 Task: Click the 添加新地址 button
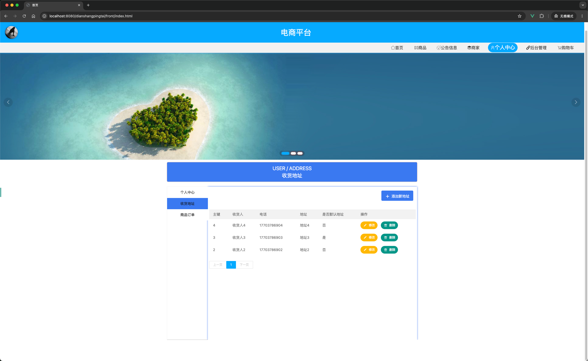397,196
